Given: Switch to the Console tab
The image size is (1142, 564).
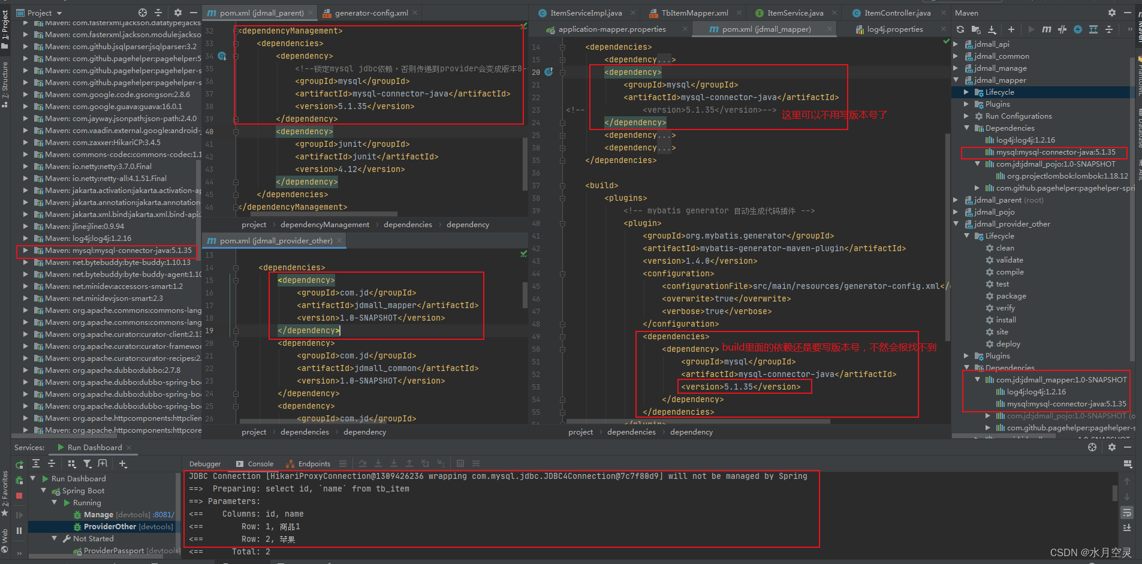Looking at the screenshot, I should (x=262, y=463).
